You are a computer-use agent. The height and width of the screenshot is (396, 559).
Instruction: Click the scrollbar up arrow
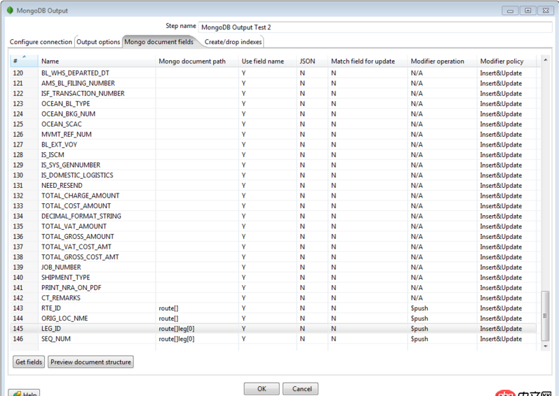point(546,60)
